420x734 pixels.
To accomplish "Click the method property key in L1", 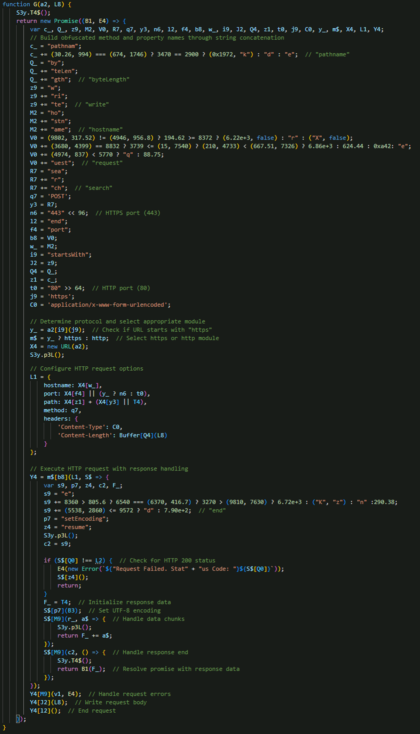I will [x=54, y=410].
